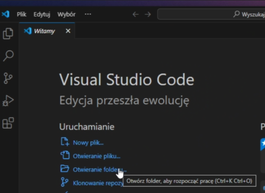Click the Visual Studio Code heading
Image resolution: width=265 pixels, height=193 pixels.
127,80
